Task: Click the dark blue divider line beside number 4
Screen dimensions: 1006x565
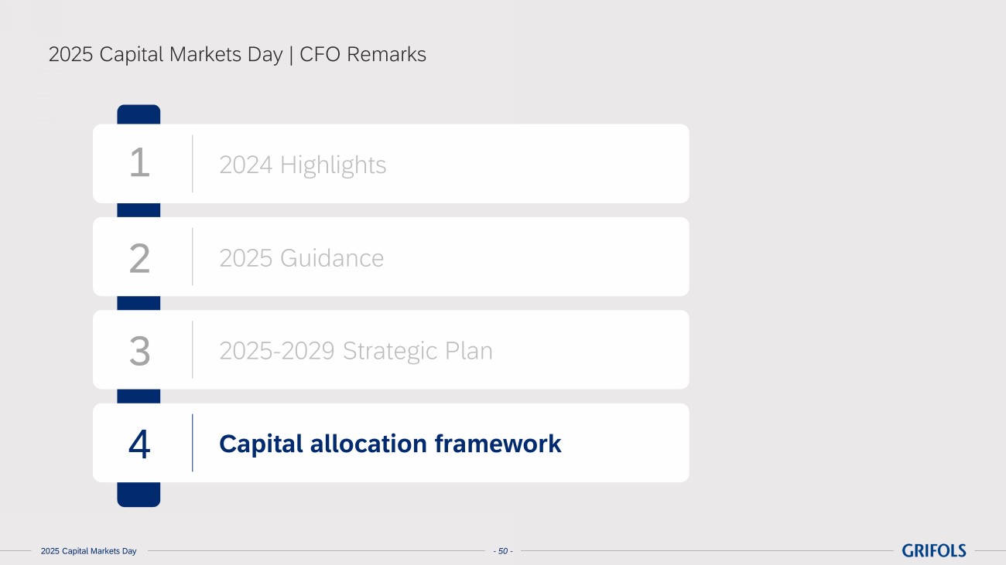Action: 193,443
